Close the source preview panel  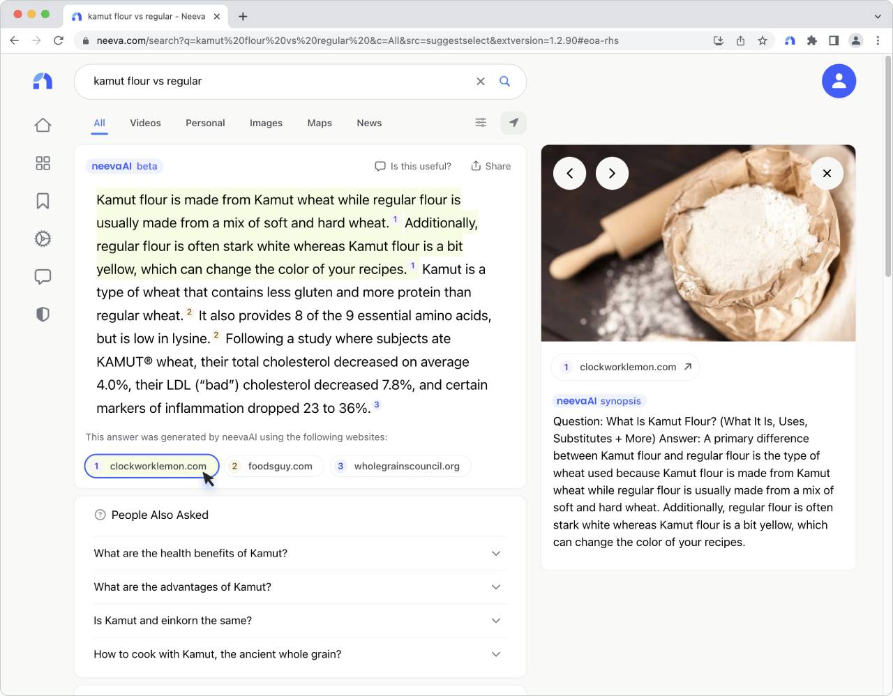(x=827, y=174)
